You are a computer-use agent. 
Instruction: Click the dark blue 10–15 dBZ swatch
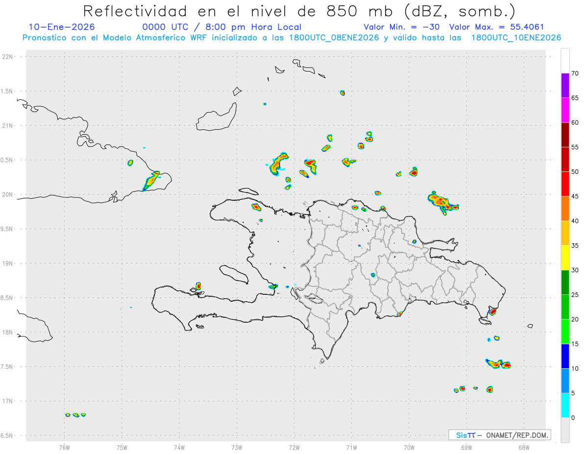click(x=565, y=357)
